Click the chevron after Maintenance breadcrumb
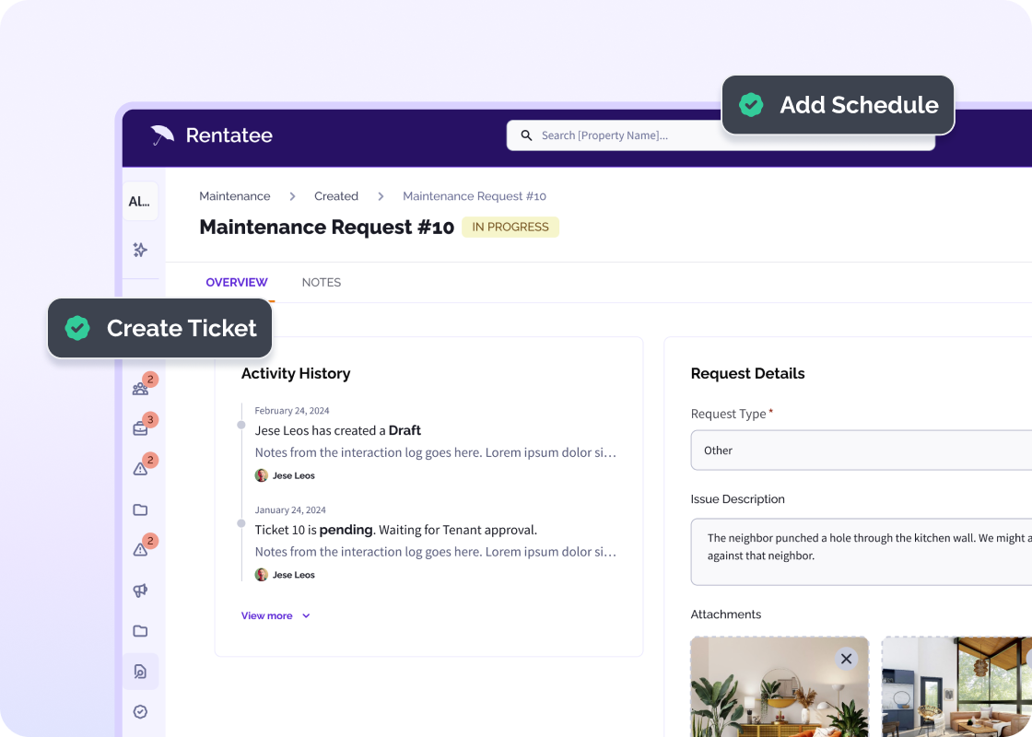This screenshot has width=1032, height=737. (x=292, y=196)
